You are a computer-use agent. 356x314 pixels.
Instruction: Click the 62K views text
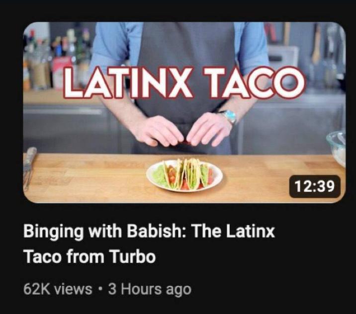58,289
